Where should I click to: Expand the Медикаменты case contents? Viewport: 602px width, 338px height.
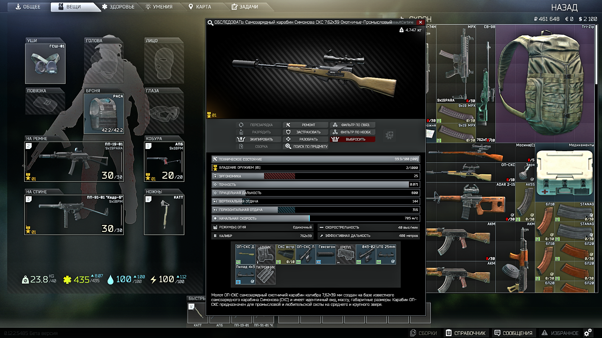(564, 172)
